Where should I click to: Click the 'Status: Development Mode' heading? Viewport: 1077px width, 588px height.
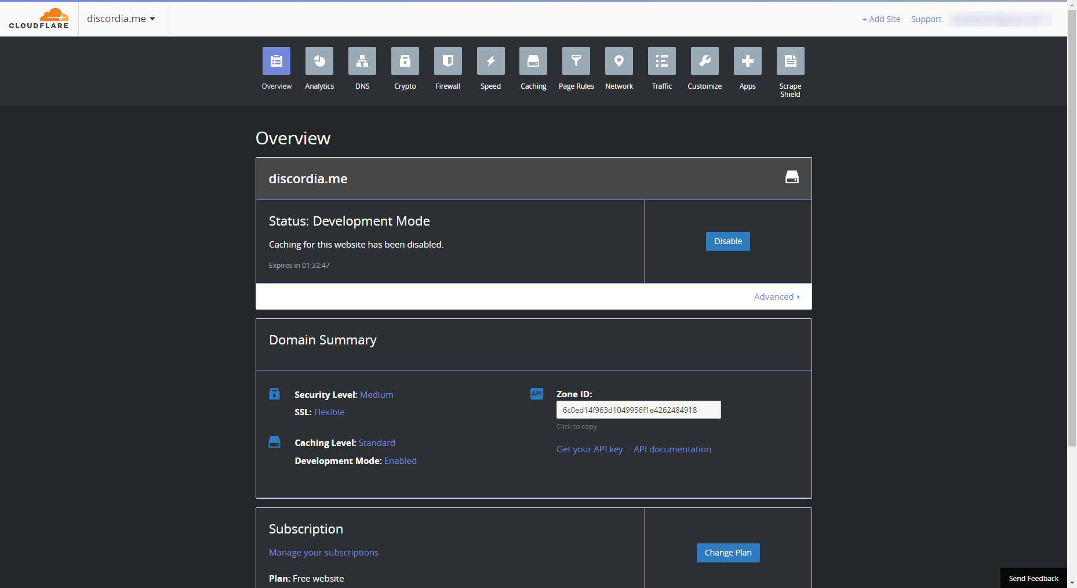tap(350, 221)
